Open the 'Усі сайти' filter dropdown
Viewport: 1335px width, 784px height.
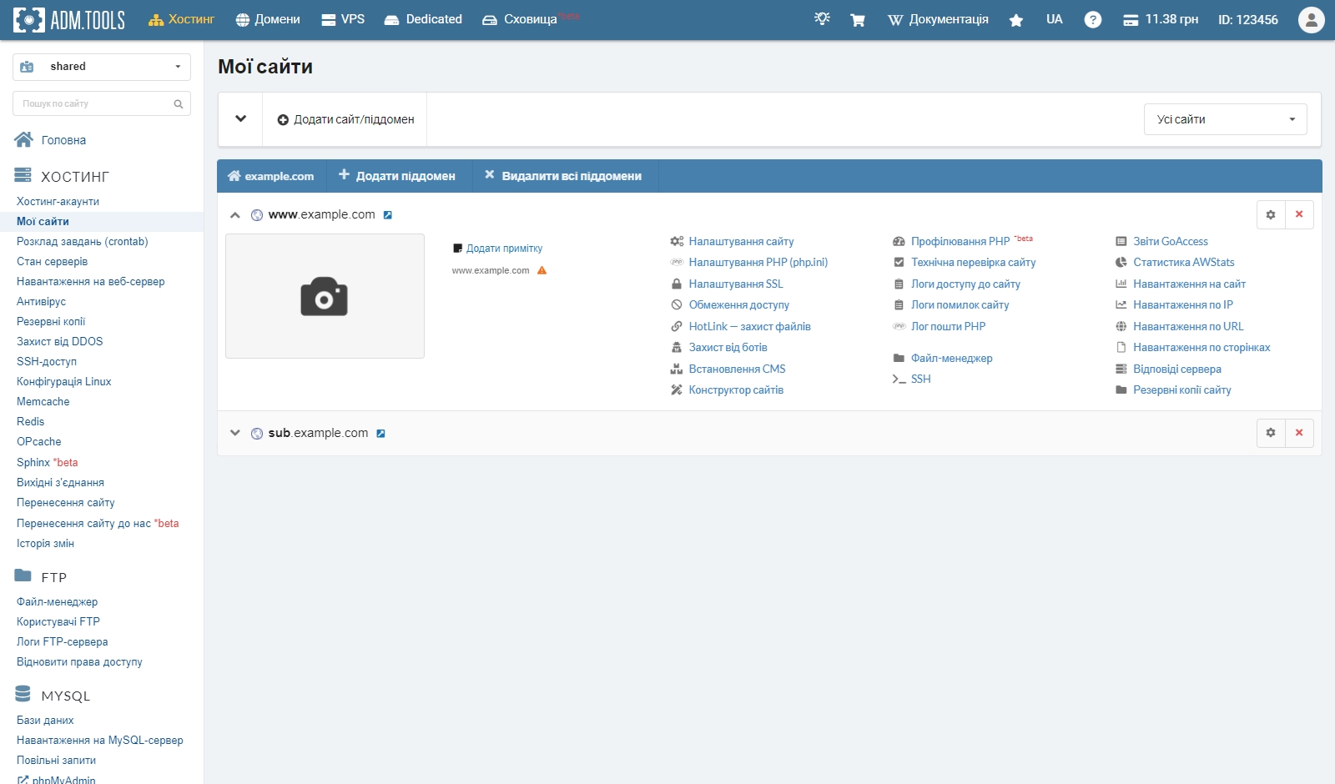(1224, 119)
